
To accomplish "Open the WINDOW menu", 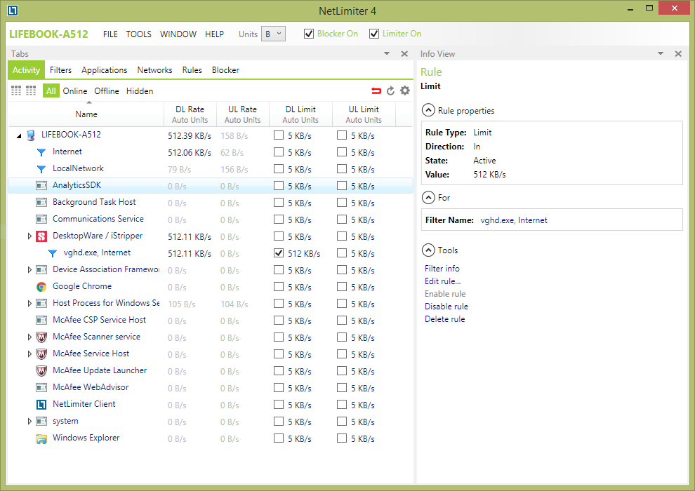I will coord(178,34).
